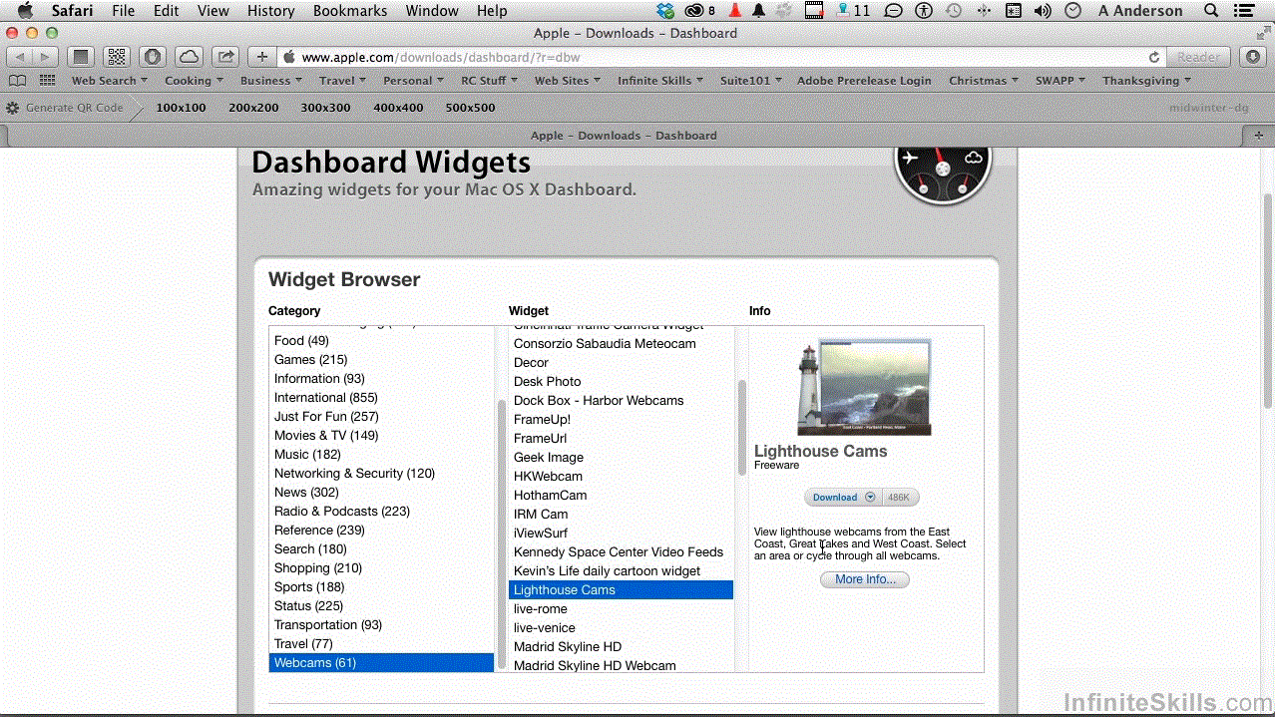Open the View menu
Image resolution: width=1275 pixels, height=717 pixels.
(x=213, y=11)
